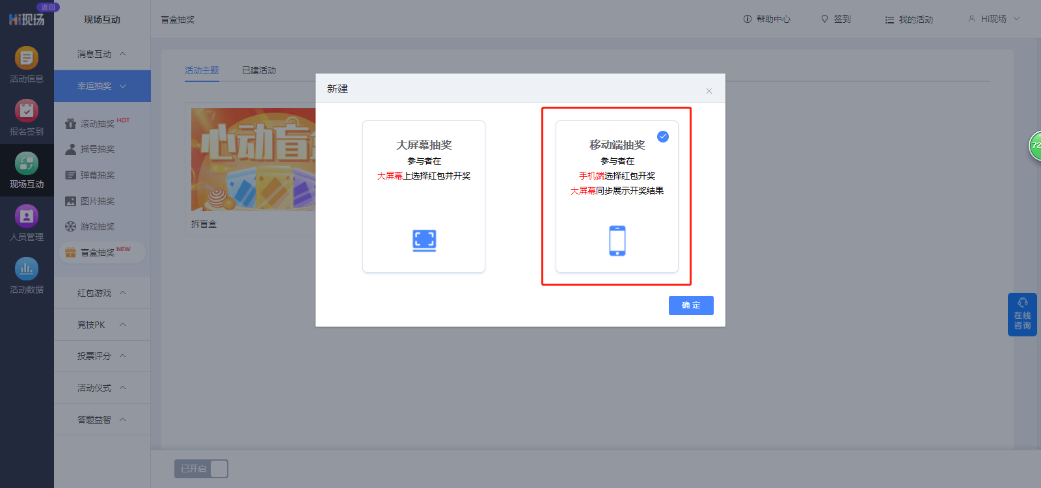The width and height of the screenshot is (1041, 488).
Task: Toggle the 已开启 switch
Action: pos(201,468)
